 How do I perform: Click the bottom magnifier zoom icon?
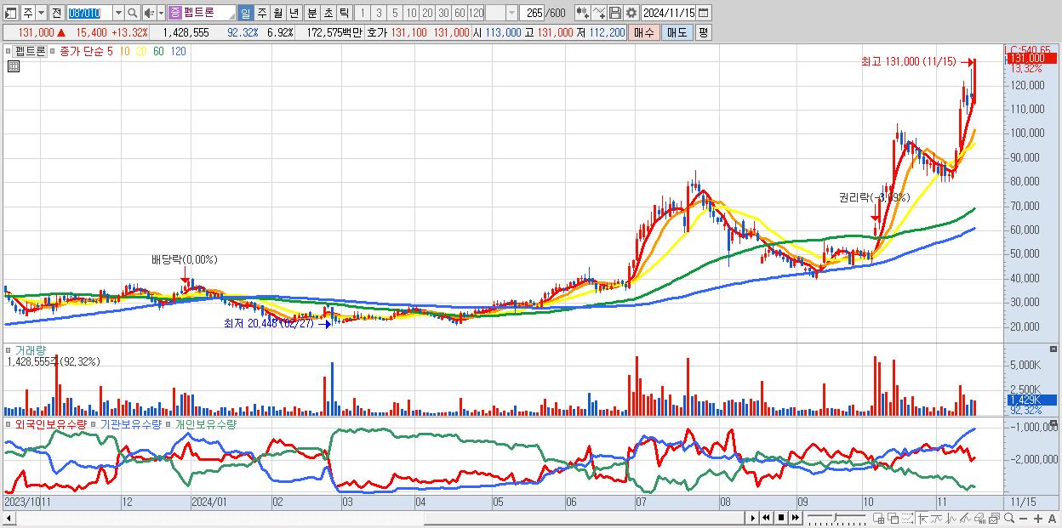tap(1009, 518)
